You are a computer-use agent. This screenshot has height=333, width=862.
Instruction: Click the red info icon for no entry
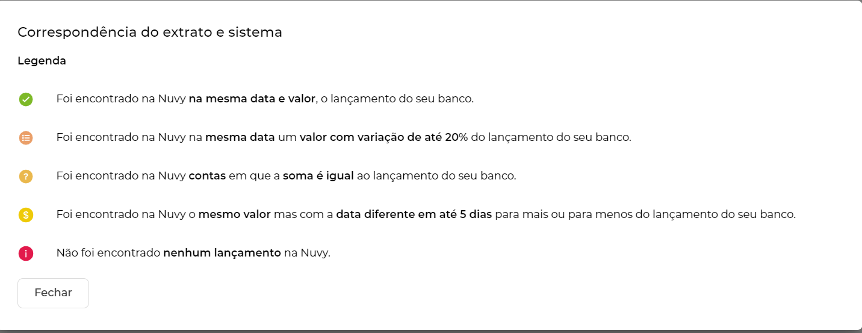(x=25, y=254)
